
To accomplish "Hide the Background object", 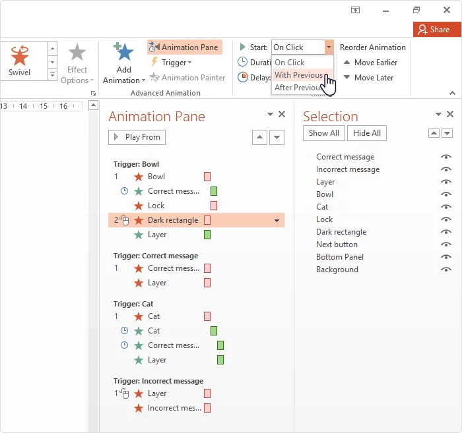I will pyautogui.click(x=446, y=270).
